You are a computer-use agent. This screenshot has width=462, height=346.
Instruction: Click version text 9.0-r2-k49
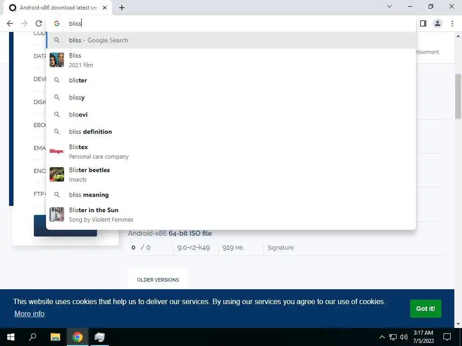(x=194, y=248)
